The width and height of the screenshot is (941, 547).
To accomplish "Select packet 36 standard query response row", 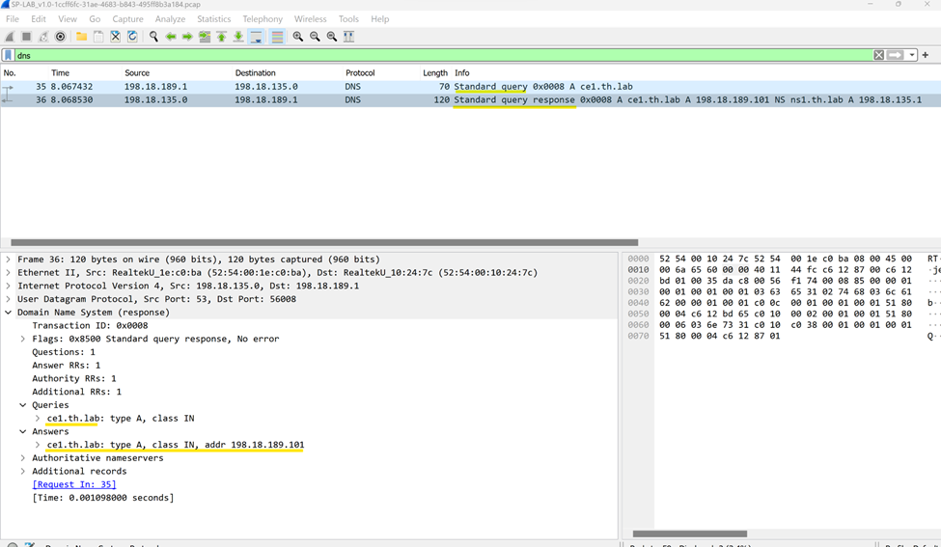I will coord(471,99).
